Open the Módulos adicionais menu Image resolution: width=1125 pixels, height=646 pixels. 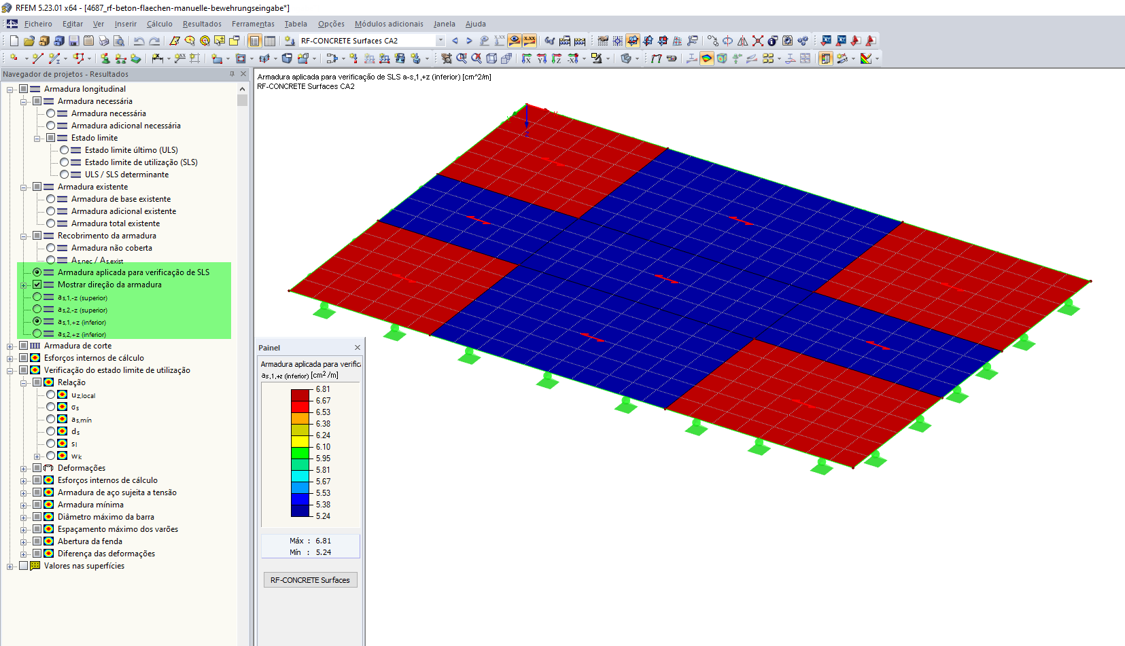(389, 24)
